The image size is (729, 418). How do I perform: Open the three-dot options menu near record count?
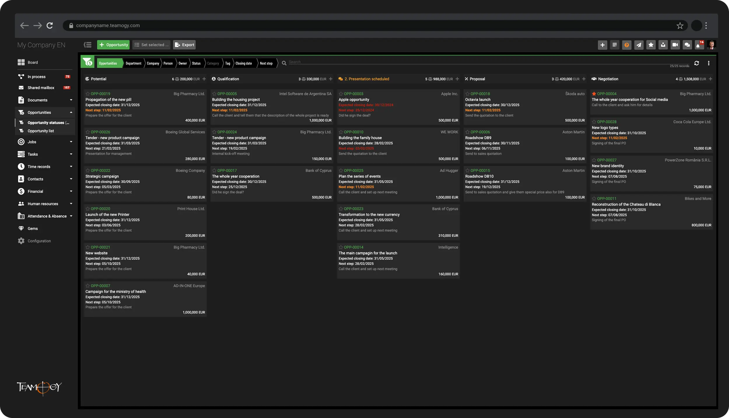point(709,63)
